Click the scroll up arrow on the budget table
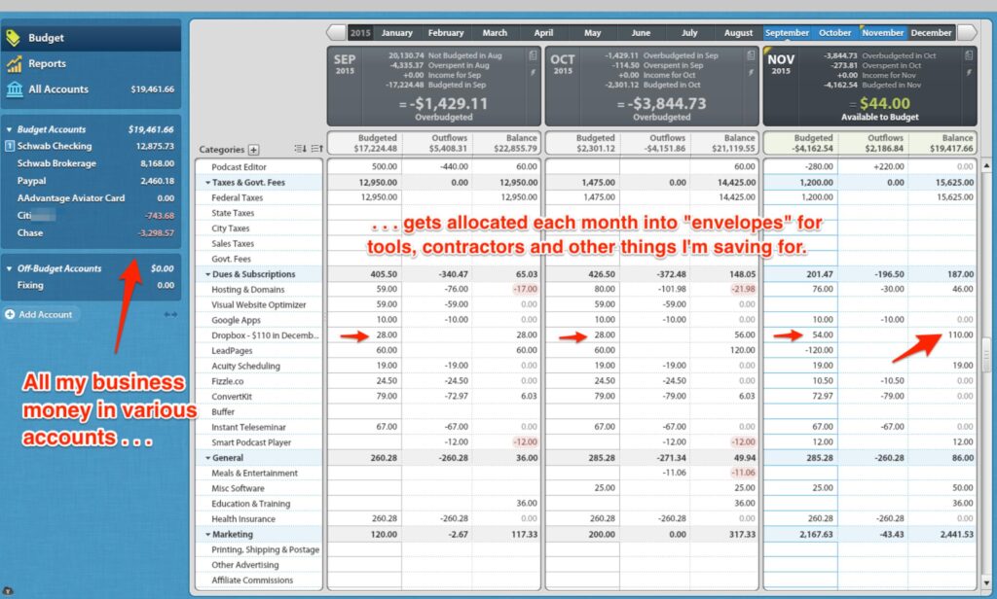This screenshot has height=599, width=997. [986, 165]
